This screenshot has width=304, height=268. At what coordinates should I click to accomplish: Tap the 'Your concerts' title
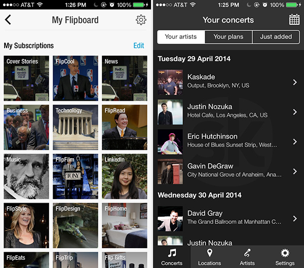click(x=228, y=20)
